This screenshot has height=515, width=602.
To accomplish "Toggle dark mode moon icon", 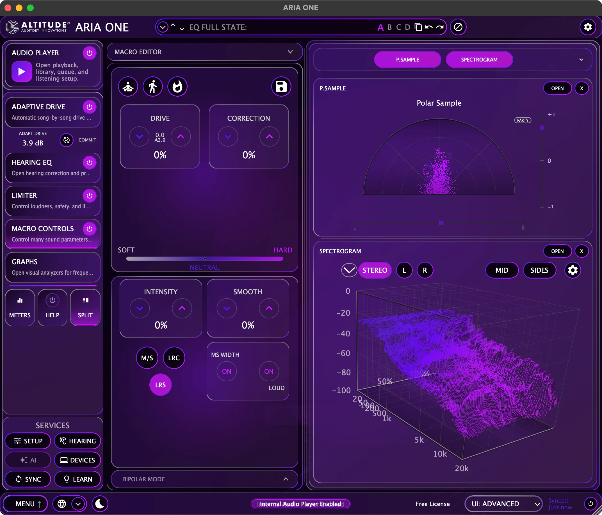I will (x=100, y=504).
